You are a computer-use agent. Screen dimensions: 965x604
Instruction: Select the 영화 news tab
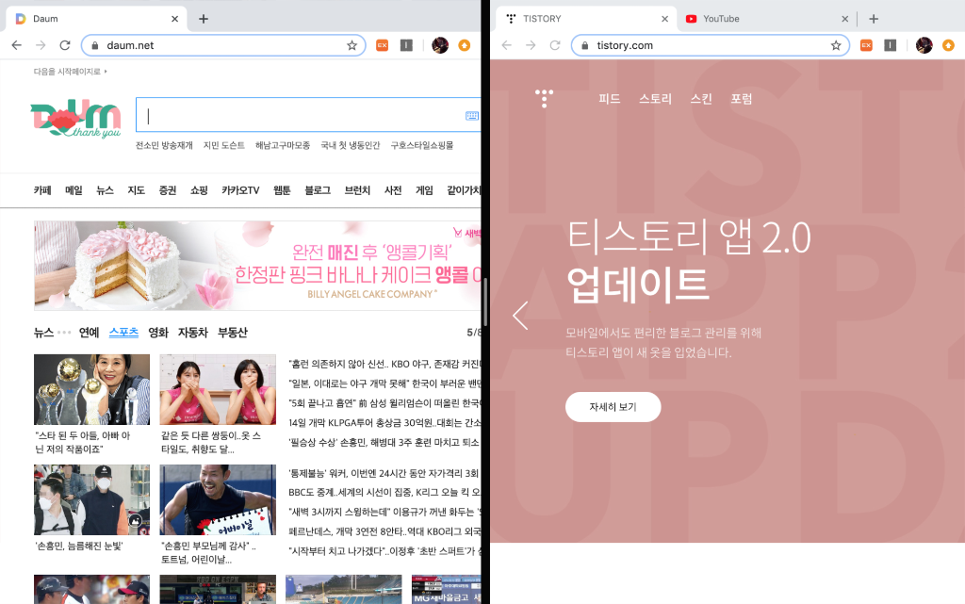(x=158, y=332)
